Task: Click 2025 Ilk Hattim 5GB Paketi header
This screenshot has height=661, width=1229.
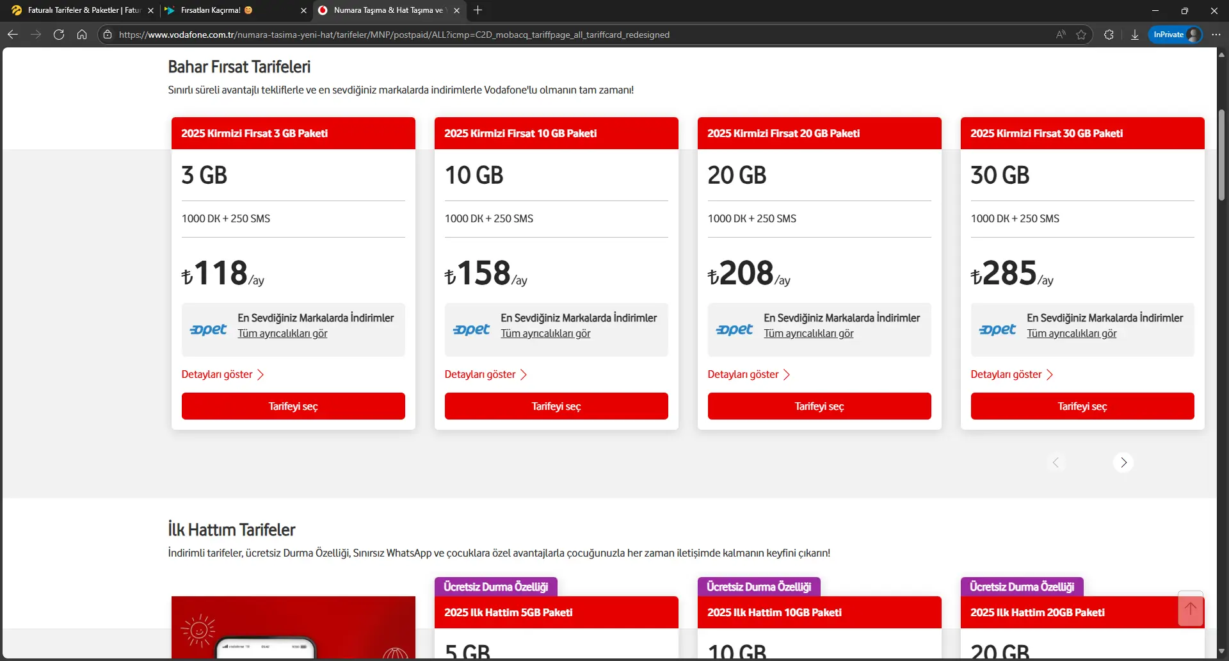Action: click(556, 612)
